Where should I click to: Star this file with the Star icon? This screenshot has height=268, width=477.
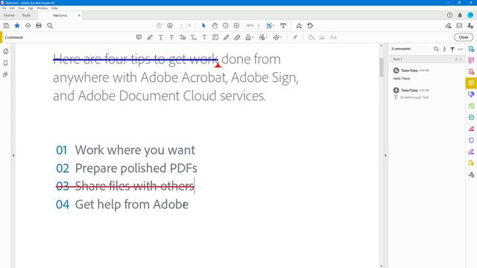(17, 25)
